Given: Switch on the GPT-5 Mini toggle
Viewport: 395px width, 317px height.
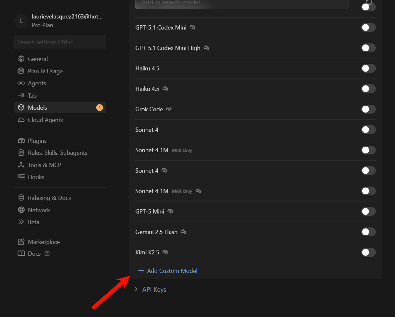Looking at the screenshot, I should 368,212.
